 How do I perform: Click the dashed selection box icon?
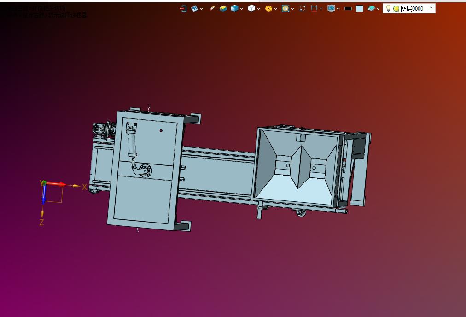point(303,8)
